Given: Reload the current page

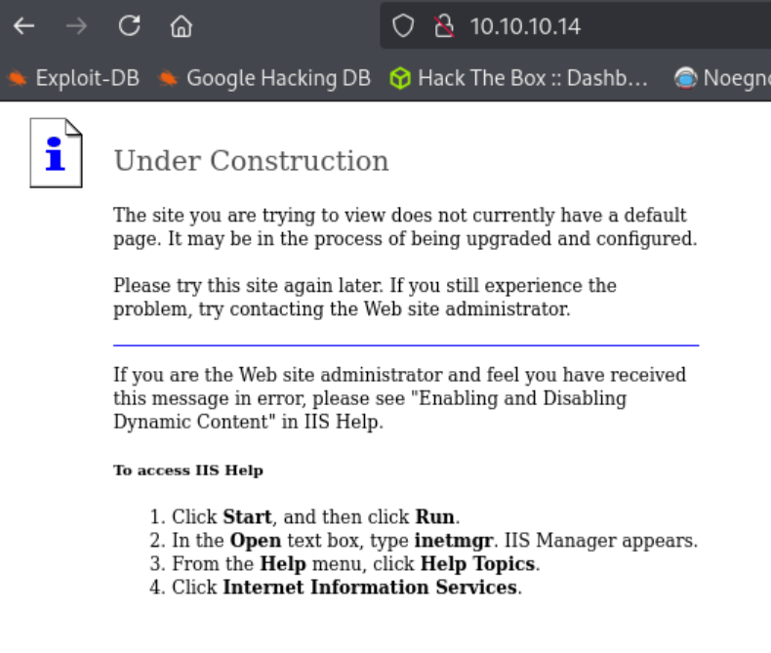Looking at the screenshot, I should coord(129,26).
